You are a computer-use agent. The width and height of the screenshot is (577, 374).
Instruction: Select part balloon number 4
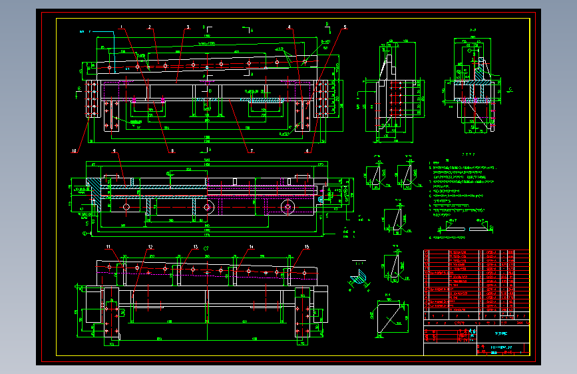pyautogui.click(x=289, y=27)
